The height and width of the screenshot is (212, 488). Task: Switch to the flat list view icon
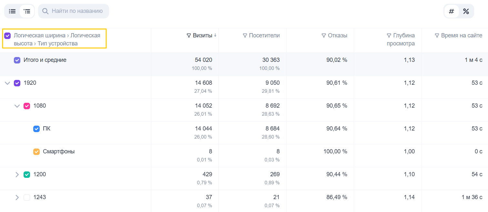12,11
